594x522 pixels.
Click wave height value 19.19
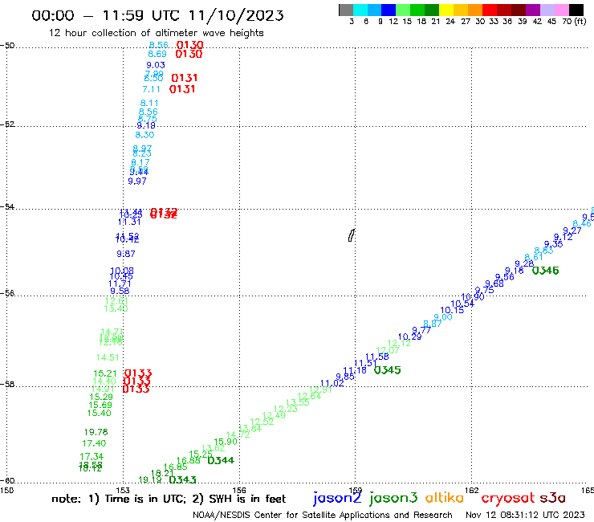150,480
